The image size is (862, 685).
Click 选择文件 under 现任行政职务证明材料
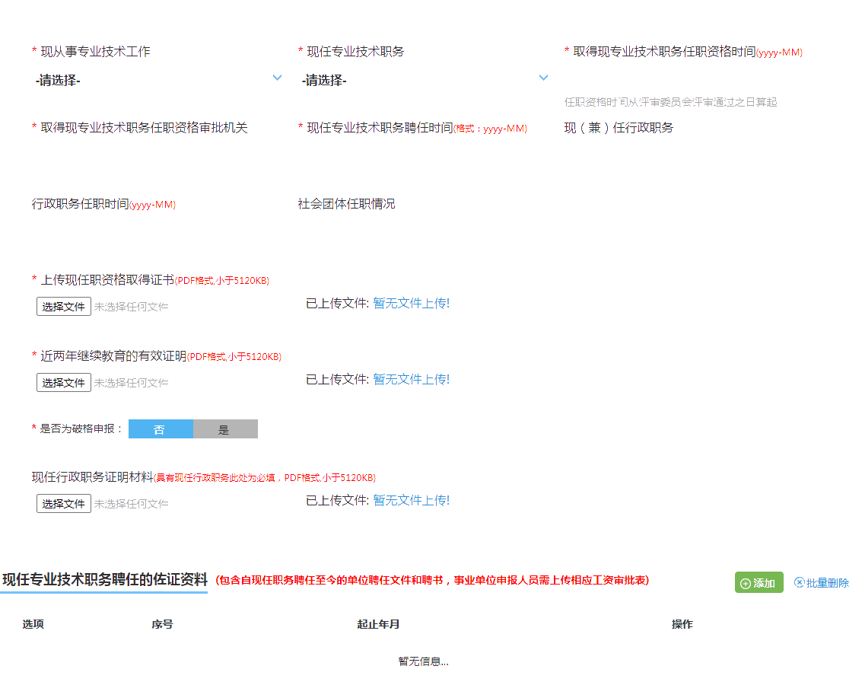(x=63, y=503)
